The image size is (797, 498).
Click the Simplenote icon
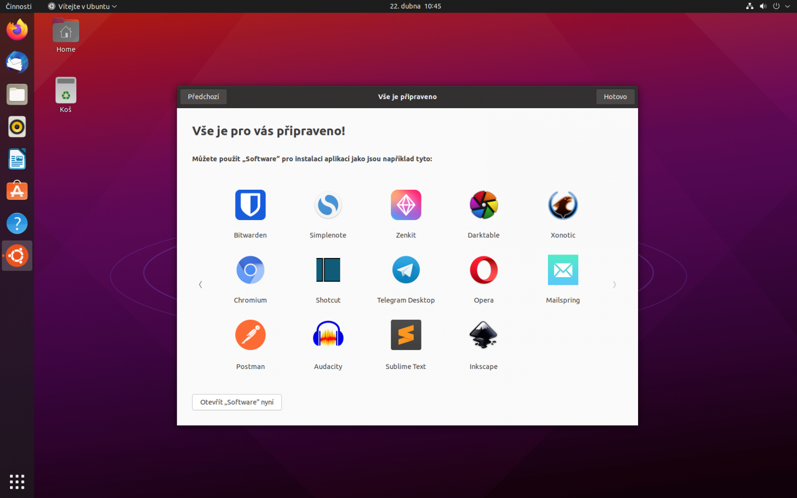pos(328,205)
